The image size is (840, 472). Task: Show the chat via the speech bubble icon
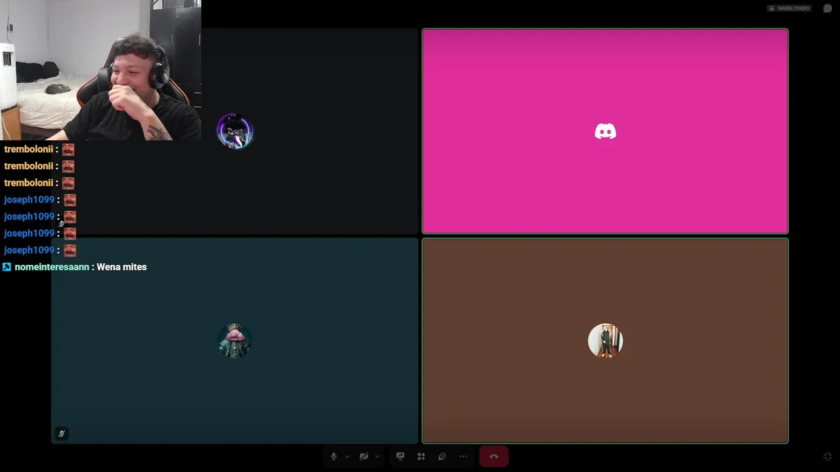828,9
